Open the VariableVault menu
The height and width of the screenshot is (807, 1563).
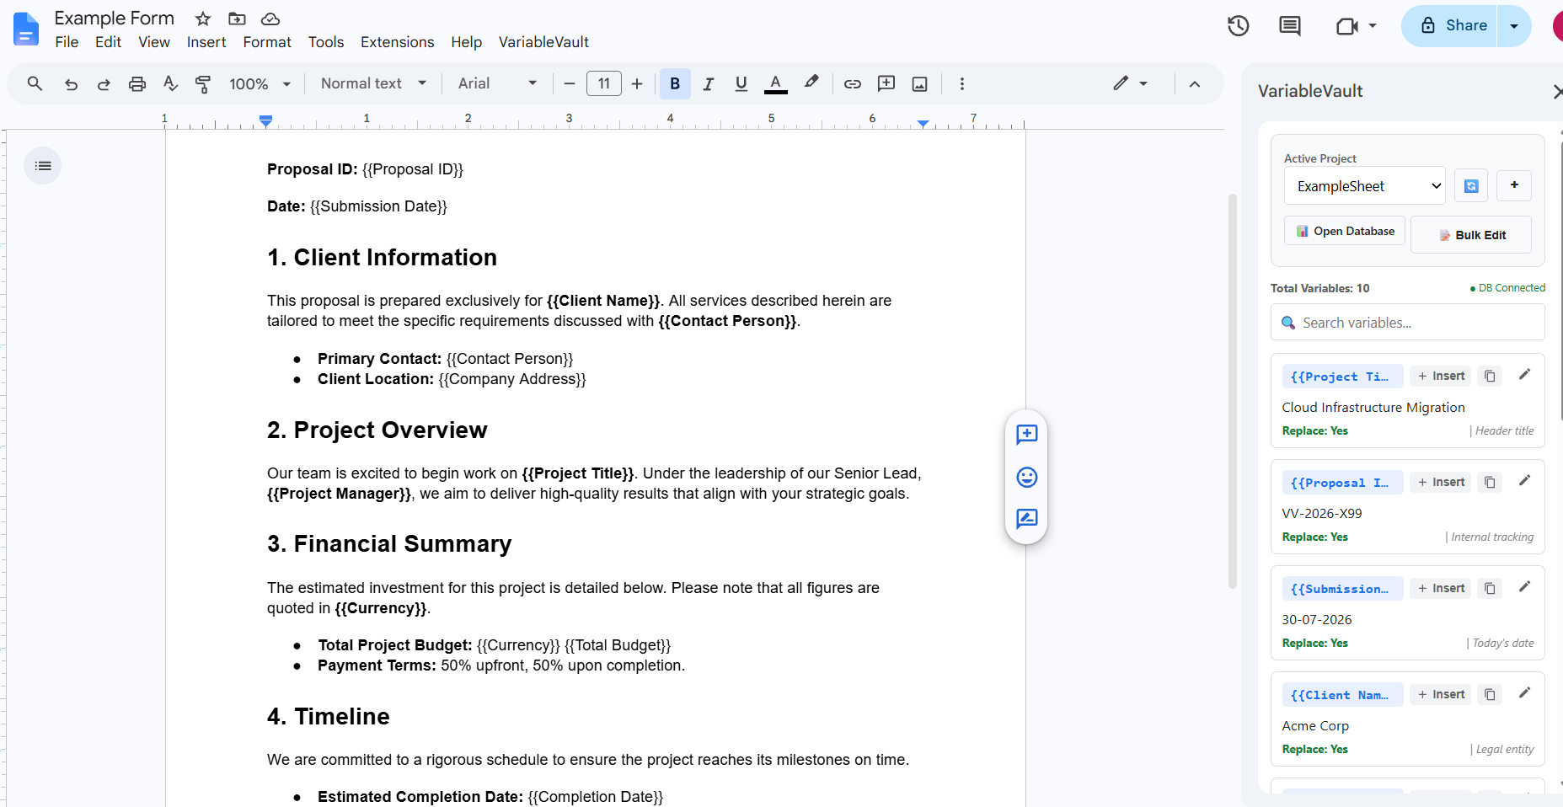coord(543,42)
